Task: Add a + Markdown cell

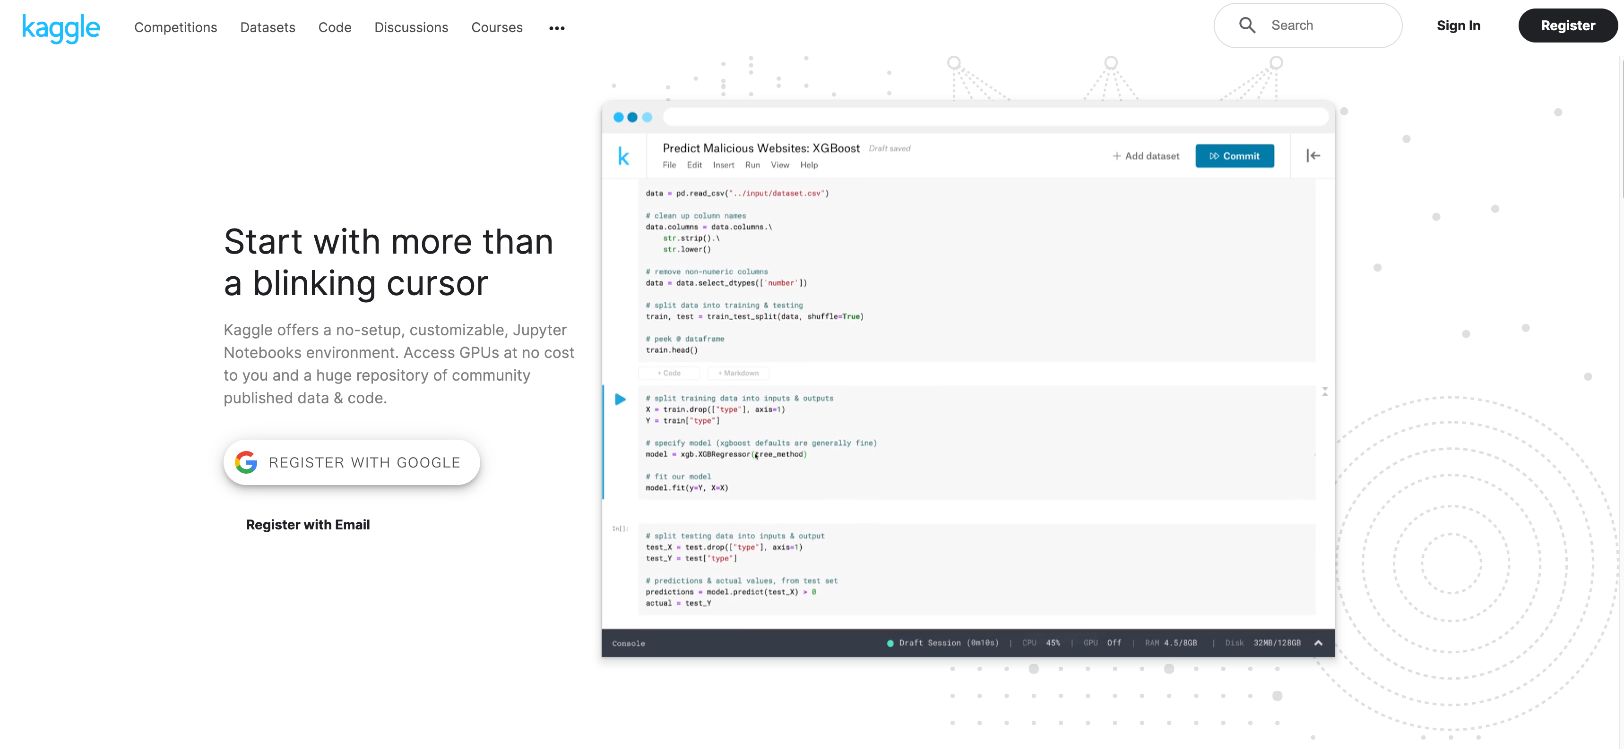Action: (738, 373)
